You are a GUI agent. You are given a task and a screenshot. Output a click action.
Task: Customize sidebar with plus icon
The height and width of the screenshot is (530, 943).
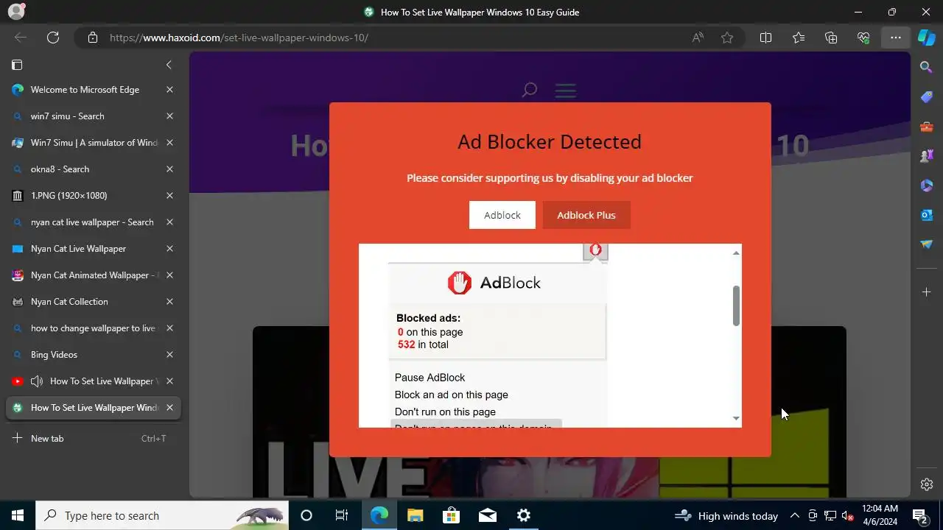(927, 292)
